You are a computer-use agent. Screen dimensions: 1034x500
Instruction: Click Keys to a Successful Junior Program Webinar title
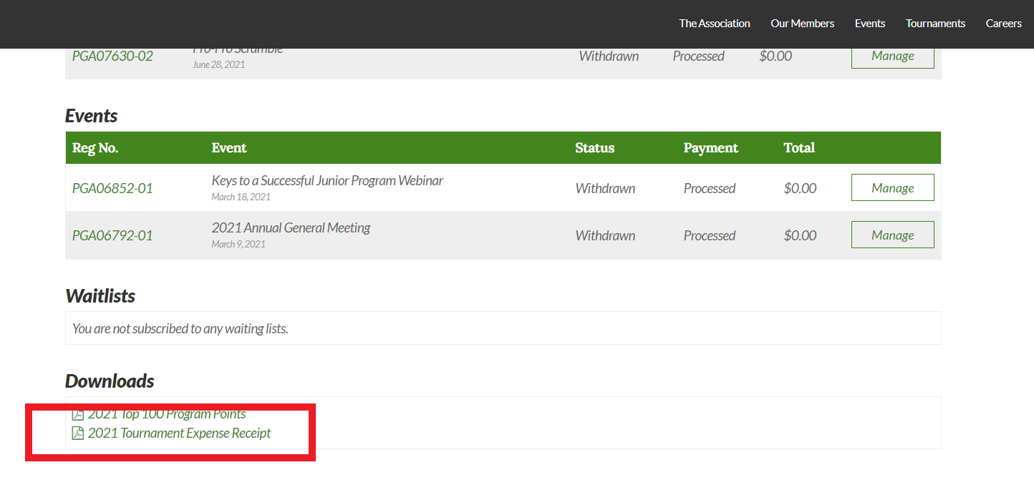(x=327, y=181)
